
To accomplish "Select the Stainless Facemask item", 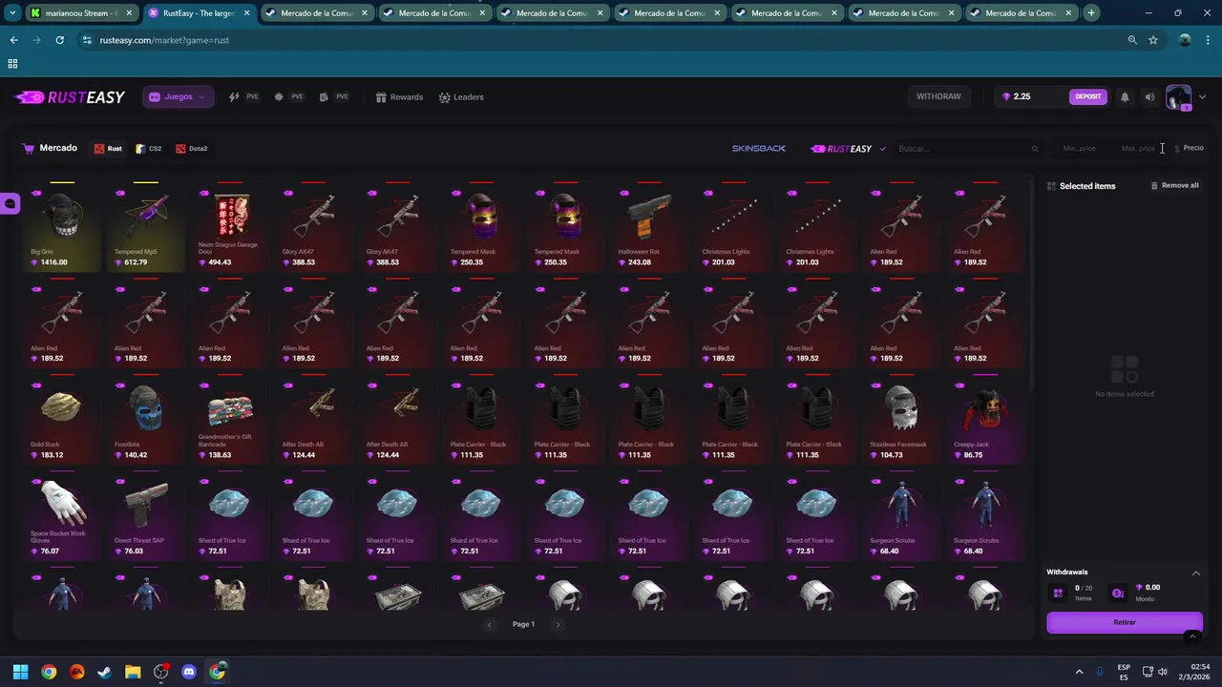I will [901, 418].
